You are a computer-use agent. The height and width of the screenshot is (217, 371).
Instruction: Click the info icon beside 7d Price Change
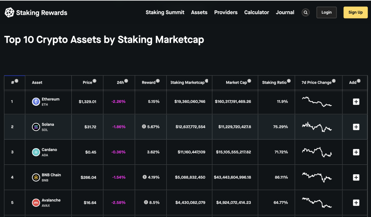[x=334, y=81]
